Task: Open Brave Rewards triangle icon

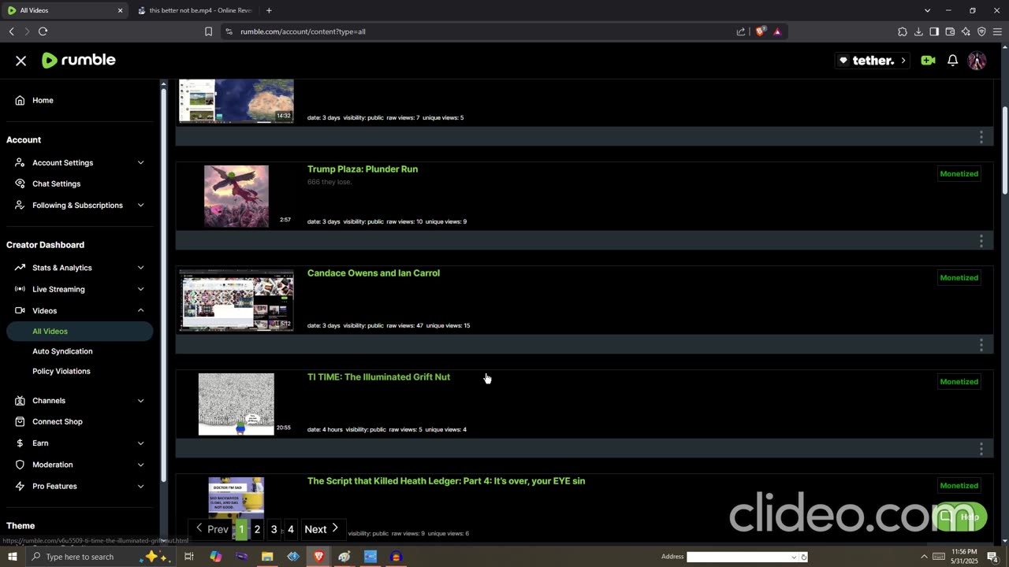Action: [x=777, y=31]
